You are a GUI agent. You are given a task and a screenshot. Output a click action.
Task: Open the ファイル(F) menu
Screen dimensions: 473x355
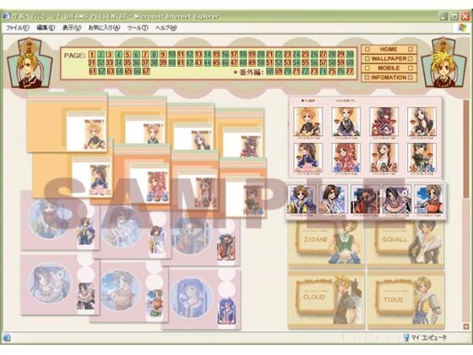tap(18, 28)
